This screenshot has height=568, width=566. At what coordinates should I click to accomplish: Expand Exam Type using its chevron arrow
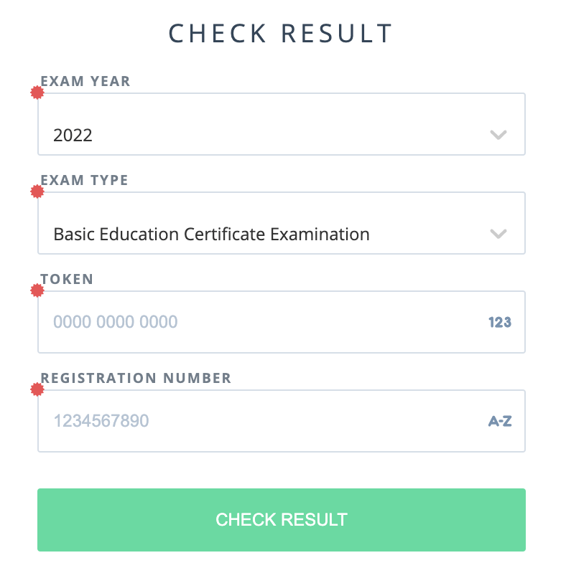coord(498,234)
